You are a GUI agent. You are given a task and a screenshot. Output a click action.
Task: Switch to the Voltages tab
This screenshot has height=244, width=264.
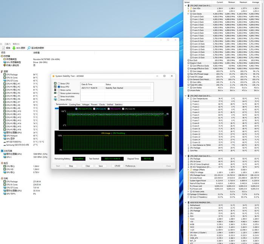coord(86,105)
